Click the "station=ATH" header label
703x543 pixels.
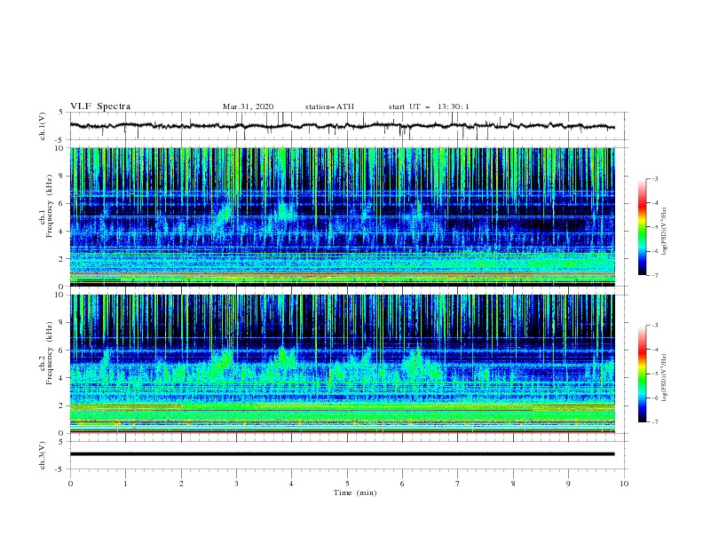[329, 106]
